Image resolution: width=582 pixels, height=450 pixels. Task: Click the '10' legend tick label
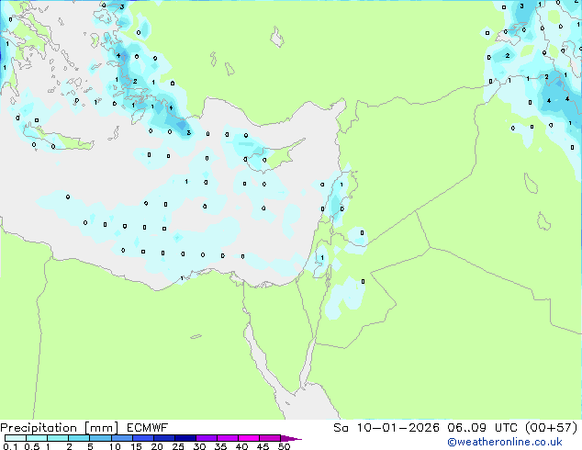click(x=115, y=446)
